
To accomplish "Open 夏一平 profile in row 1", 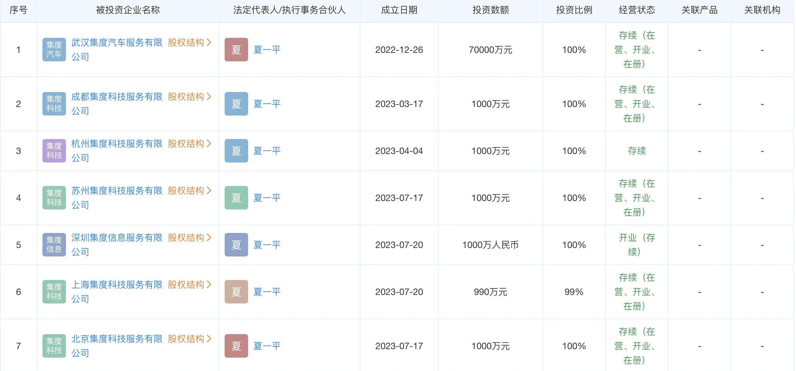I will [x=267, y=50].
